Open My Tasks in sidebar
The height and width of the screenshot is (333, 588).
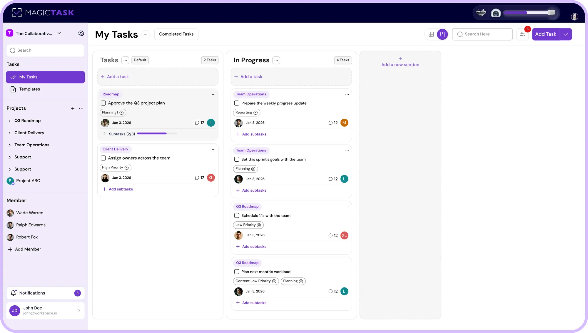[45, 77]
